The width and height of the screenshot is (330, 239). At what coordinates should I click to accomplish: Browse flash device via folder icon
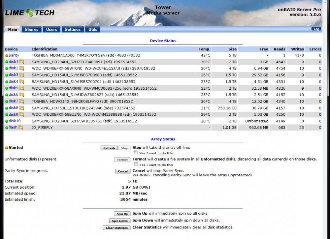point(21,128)
